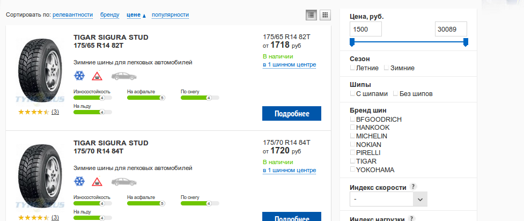
Task: Enable the Без шипов filter
Action: tap(396, 94)
